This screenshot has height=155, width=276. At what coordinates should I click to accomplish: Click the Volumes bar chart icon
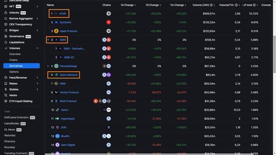(x=6, y=48)
